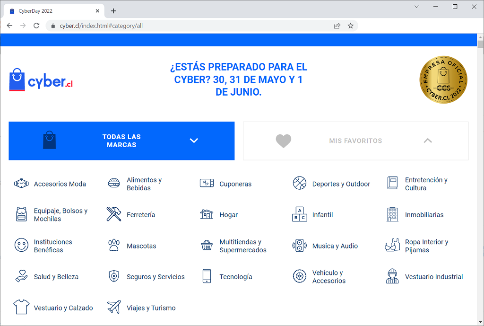Click the Tecnología smartphone icon
This screenshot has height=326, width=484.
pos(206,276)
